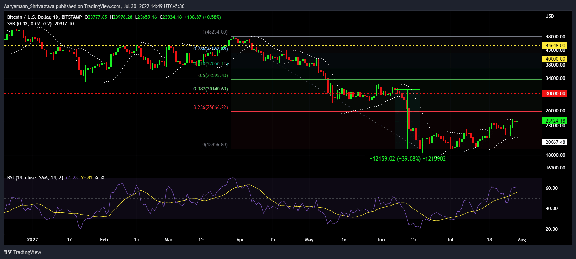Image resolution: width=576 pixels, height=259 pixels.
Task: Click the Aug label on the time axis
Action: pos(521,240)
